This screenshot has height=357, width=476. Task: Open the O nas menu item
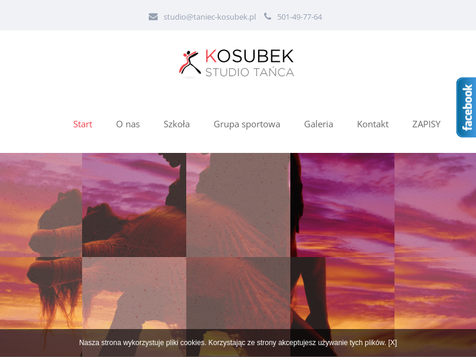(128, 124)
